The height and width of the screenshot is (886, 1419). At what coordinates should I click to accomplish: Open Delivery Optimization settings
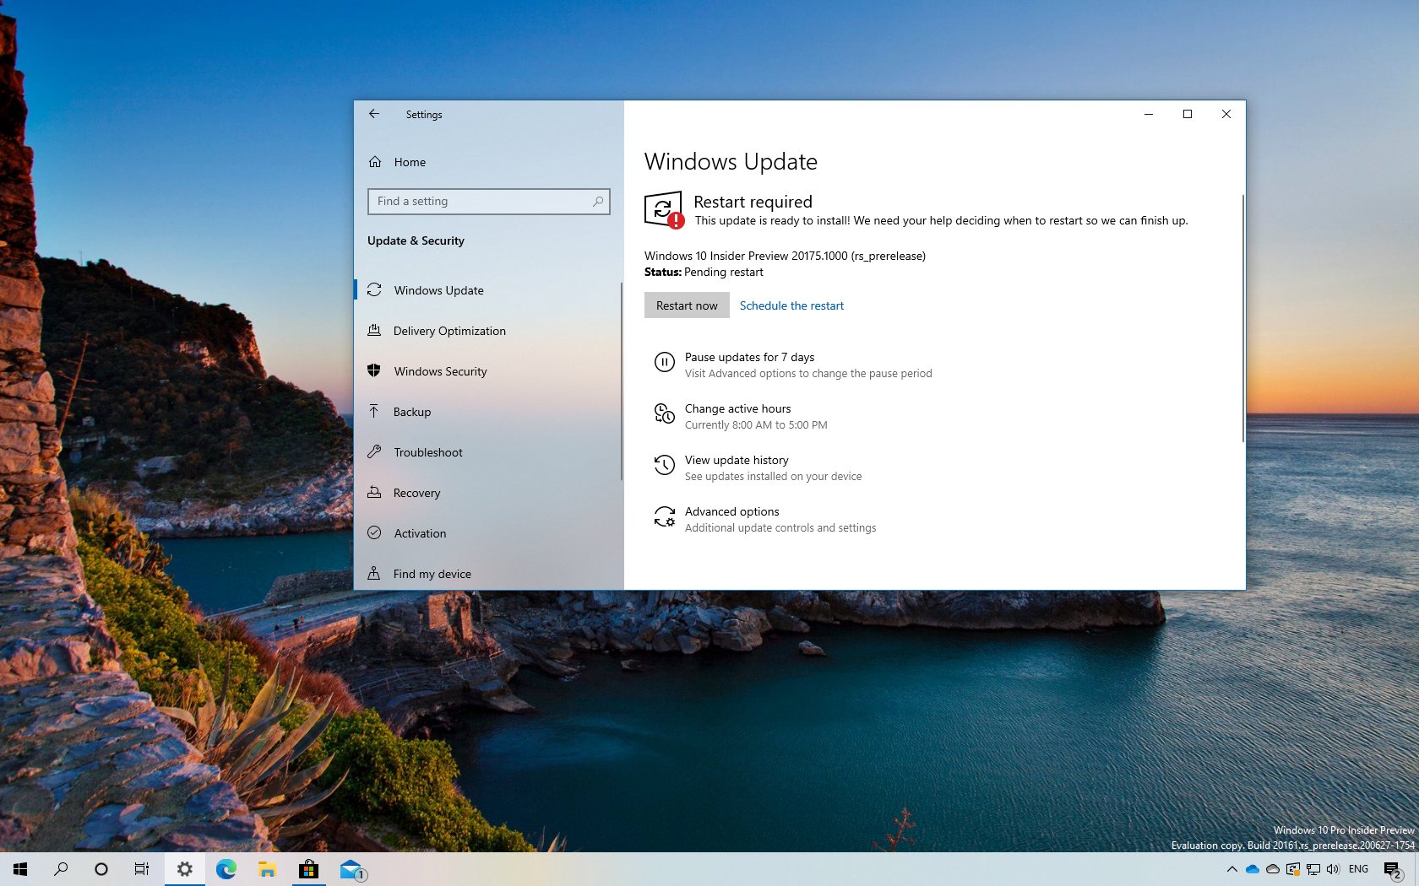[x=449, y=331]
